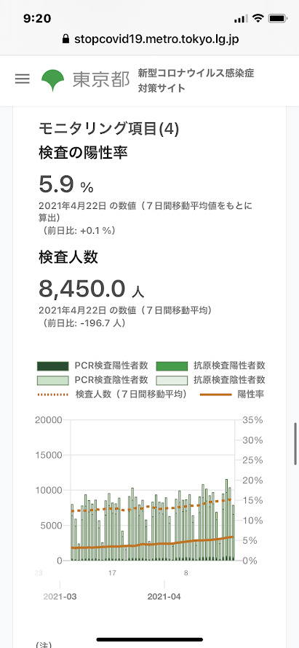Tap 新型コロナウイルス感染症対策サイト title

click(x=196, y=81)
